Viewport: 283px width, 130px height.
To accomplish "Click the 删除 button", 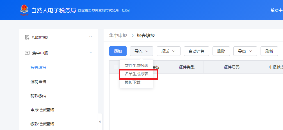I will coord(221,51).
